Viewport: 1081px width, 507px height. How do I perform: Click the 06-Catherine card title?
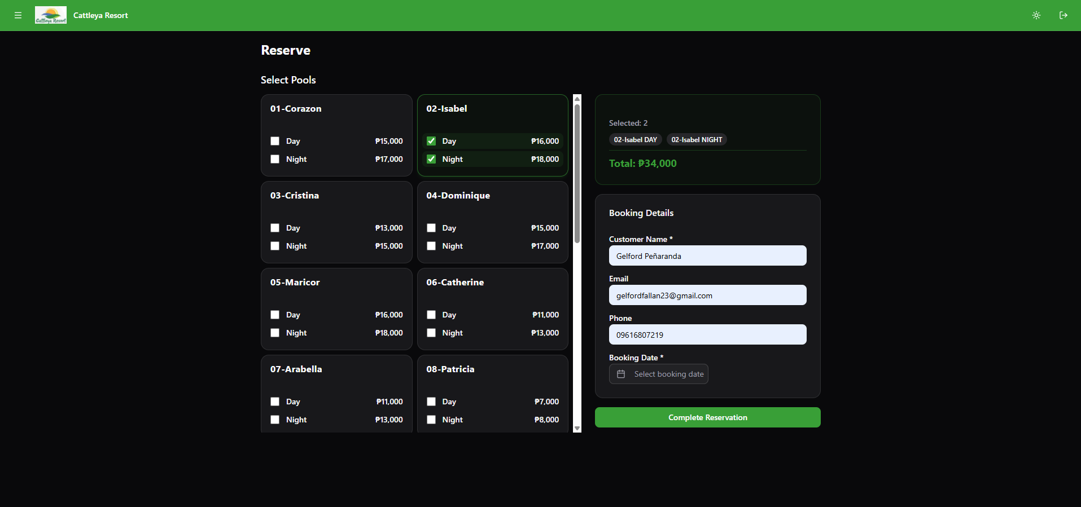pos(455,282)
